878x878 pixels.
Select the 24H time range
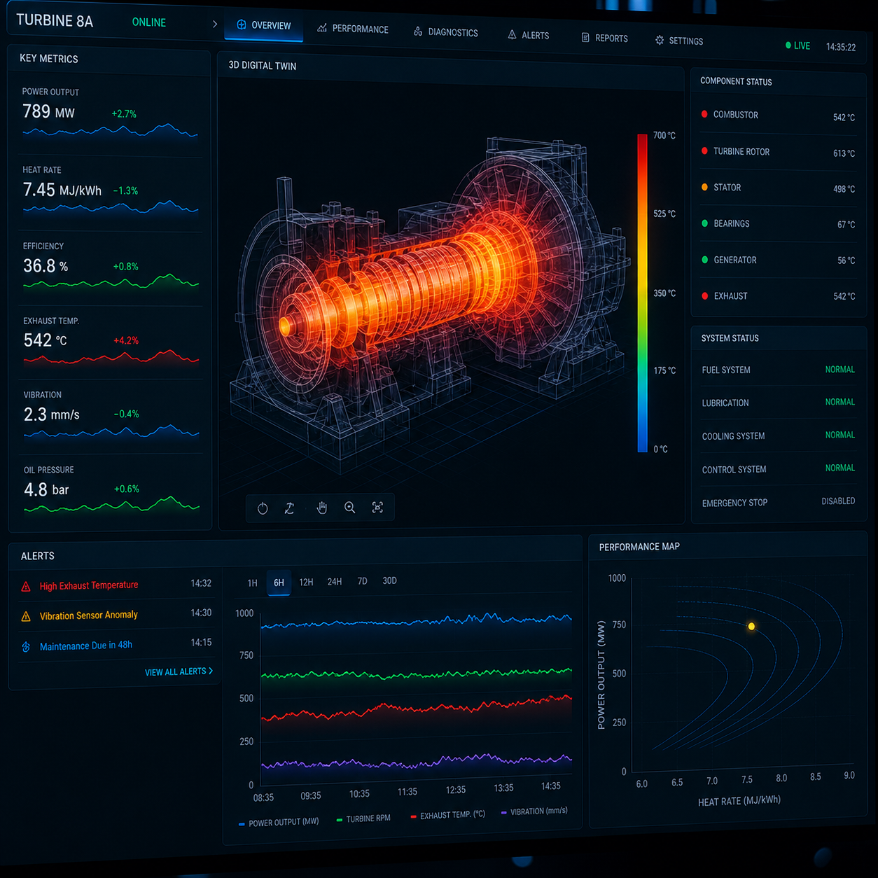(335, 581)
